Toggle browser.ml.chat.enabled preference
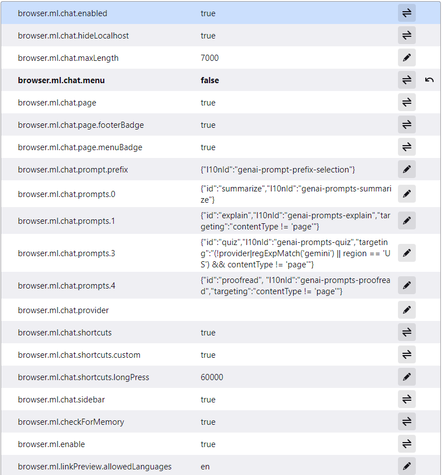Image resolution: width=442 pixels, height=475 pixels. point(407,13)
